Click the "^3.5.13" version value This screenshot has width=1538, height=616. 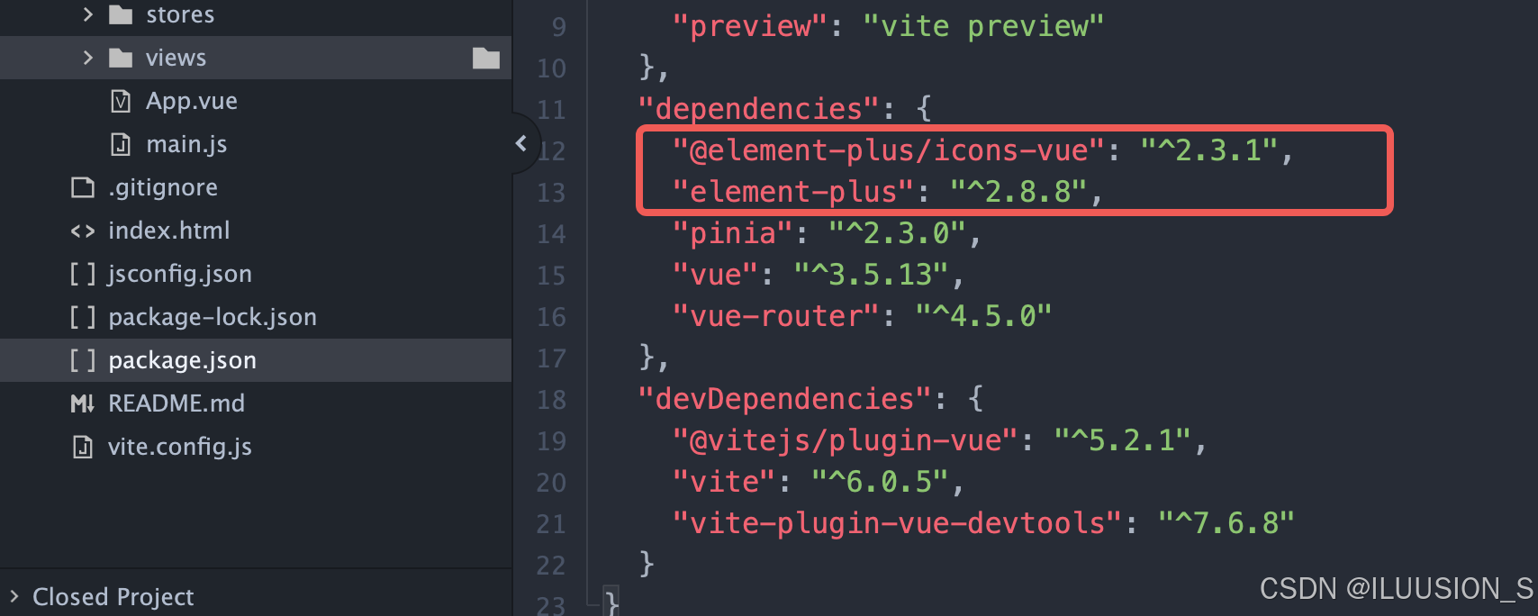click(871, 276)
